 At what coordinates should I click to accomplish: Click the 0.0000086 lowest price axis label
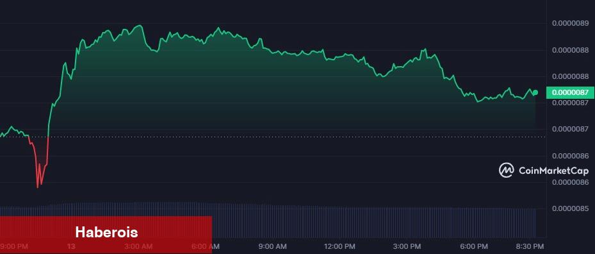click(x=570, y=182)
